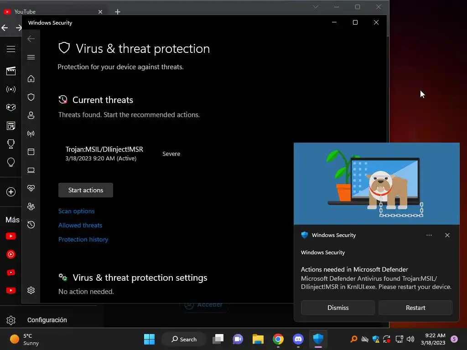Open YouTube Gaming controller icon
467x350 pixels.
click(x=11, y=108)
